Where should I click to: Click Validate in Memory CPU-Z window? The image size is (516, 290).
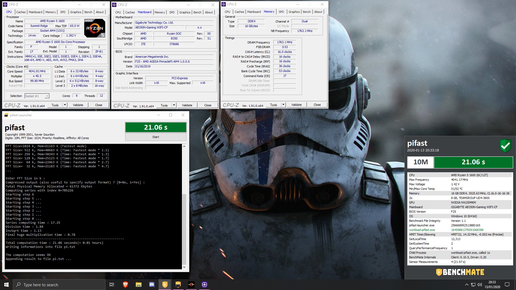tap(296, 105)
